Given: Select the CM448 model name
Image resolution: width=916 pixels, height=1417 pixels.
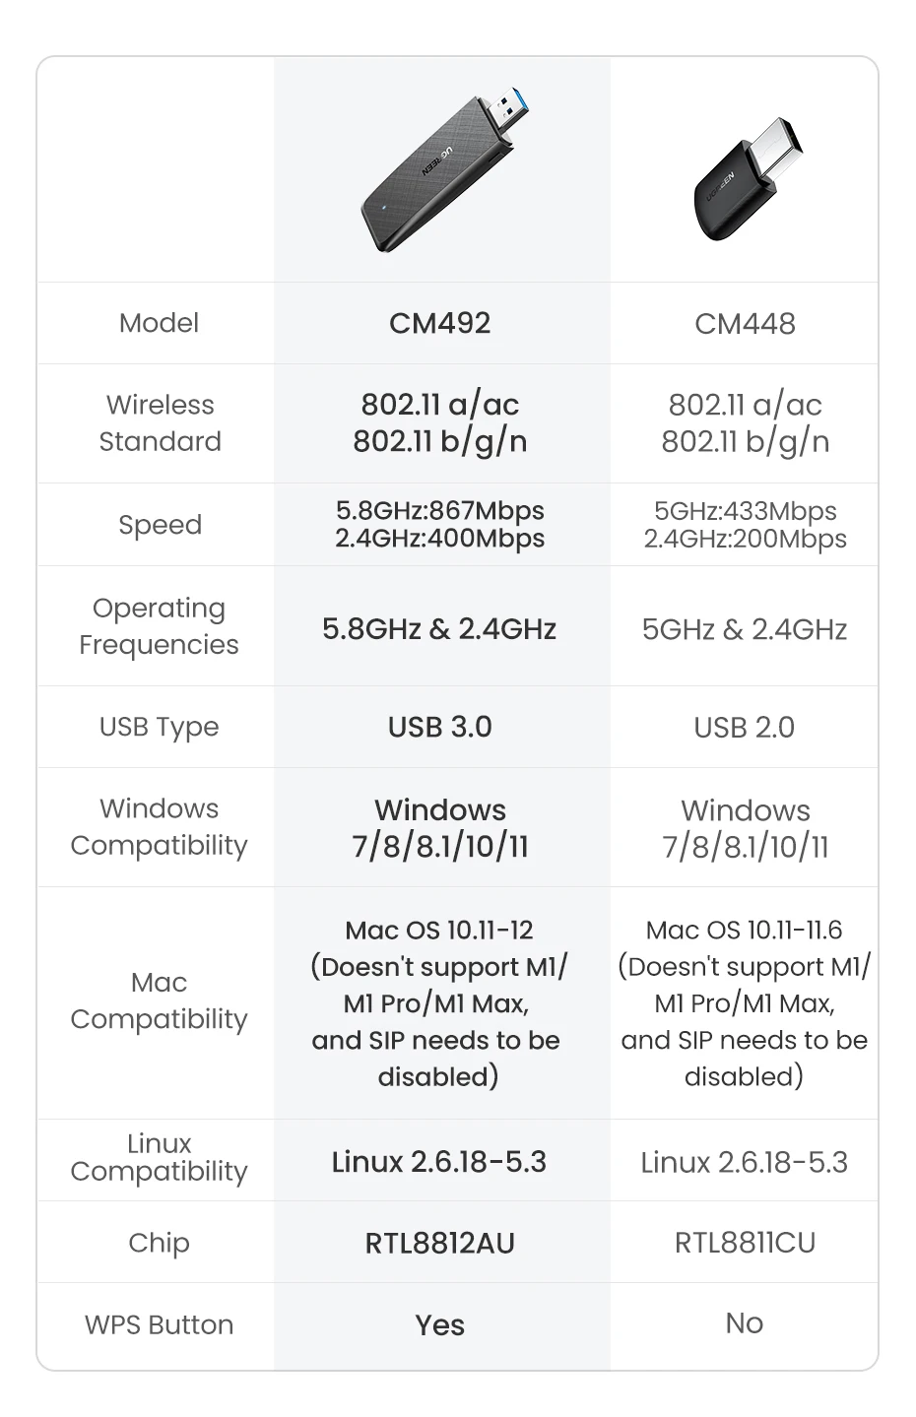Looking at the screenshot, I should pyautogui.click(x=745, y=324).
